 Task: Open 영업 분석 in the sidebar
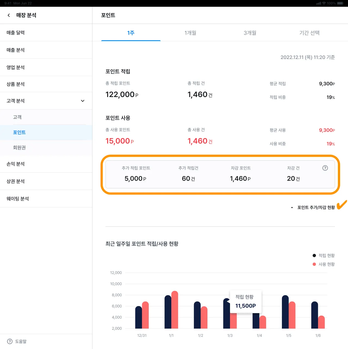point(46,67)
